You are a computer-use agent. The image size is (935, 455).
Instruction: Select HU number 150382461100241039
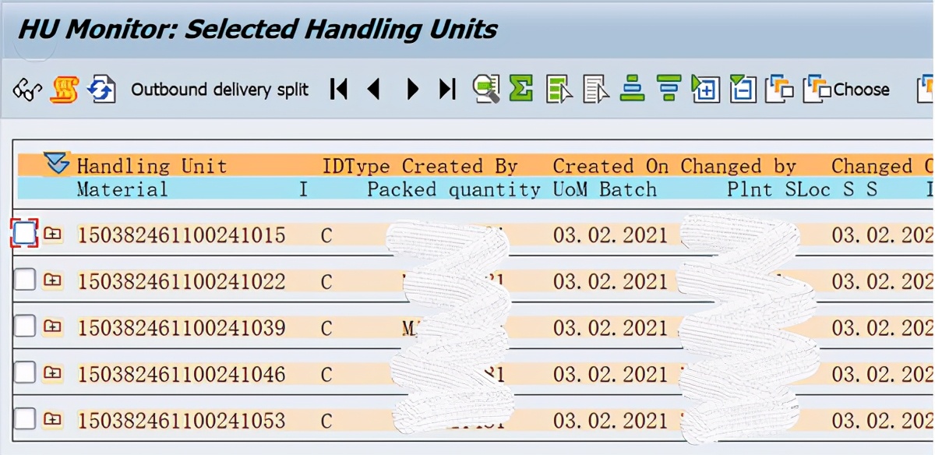tap(182, 328)
